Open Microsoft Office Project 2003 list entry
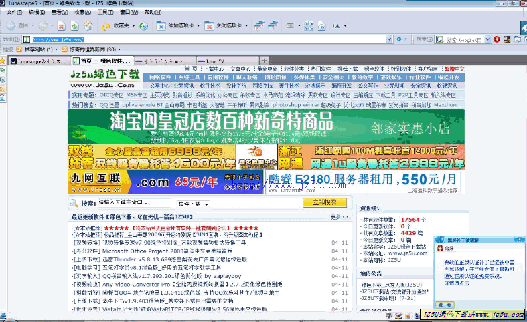The image size is (527, 322). [167, 251]
